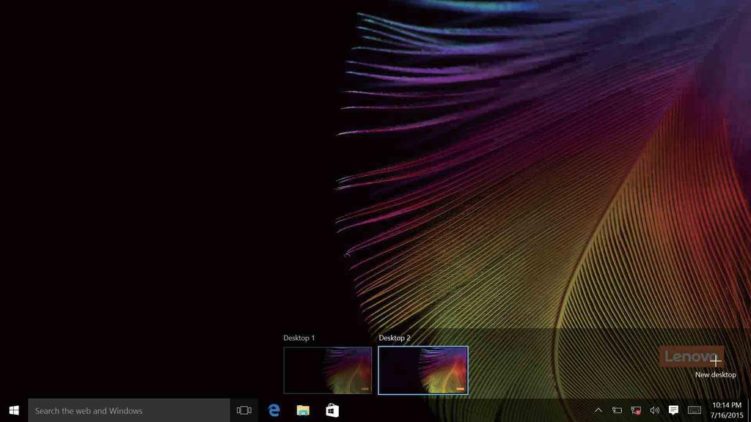Image resolution: width=751 pixels, height=422 pixels.
Task: Show hidden system tray icons
Action: 598,410
